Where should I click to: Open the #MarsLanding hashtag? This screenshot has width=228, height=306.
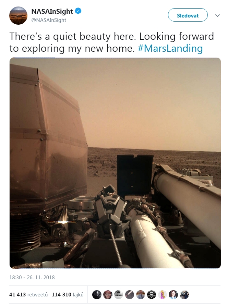170,48
